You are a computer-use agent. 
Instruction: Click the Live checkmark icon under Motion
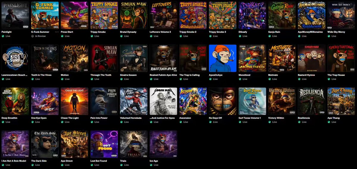tap(62, 79)
